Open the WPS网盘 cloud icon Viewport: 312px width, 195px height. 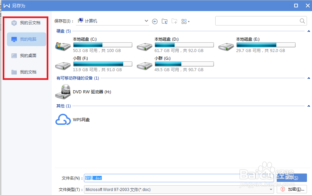pyautogui.click(x=63, y=119)
